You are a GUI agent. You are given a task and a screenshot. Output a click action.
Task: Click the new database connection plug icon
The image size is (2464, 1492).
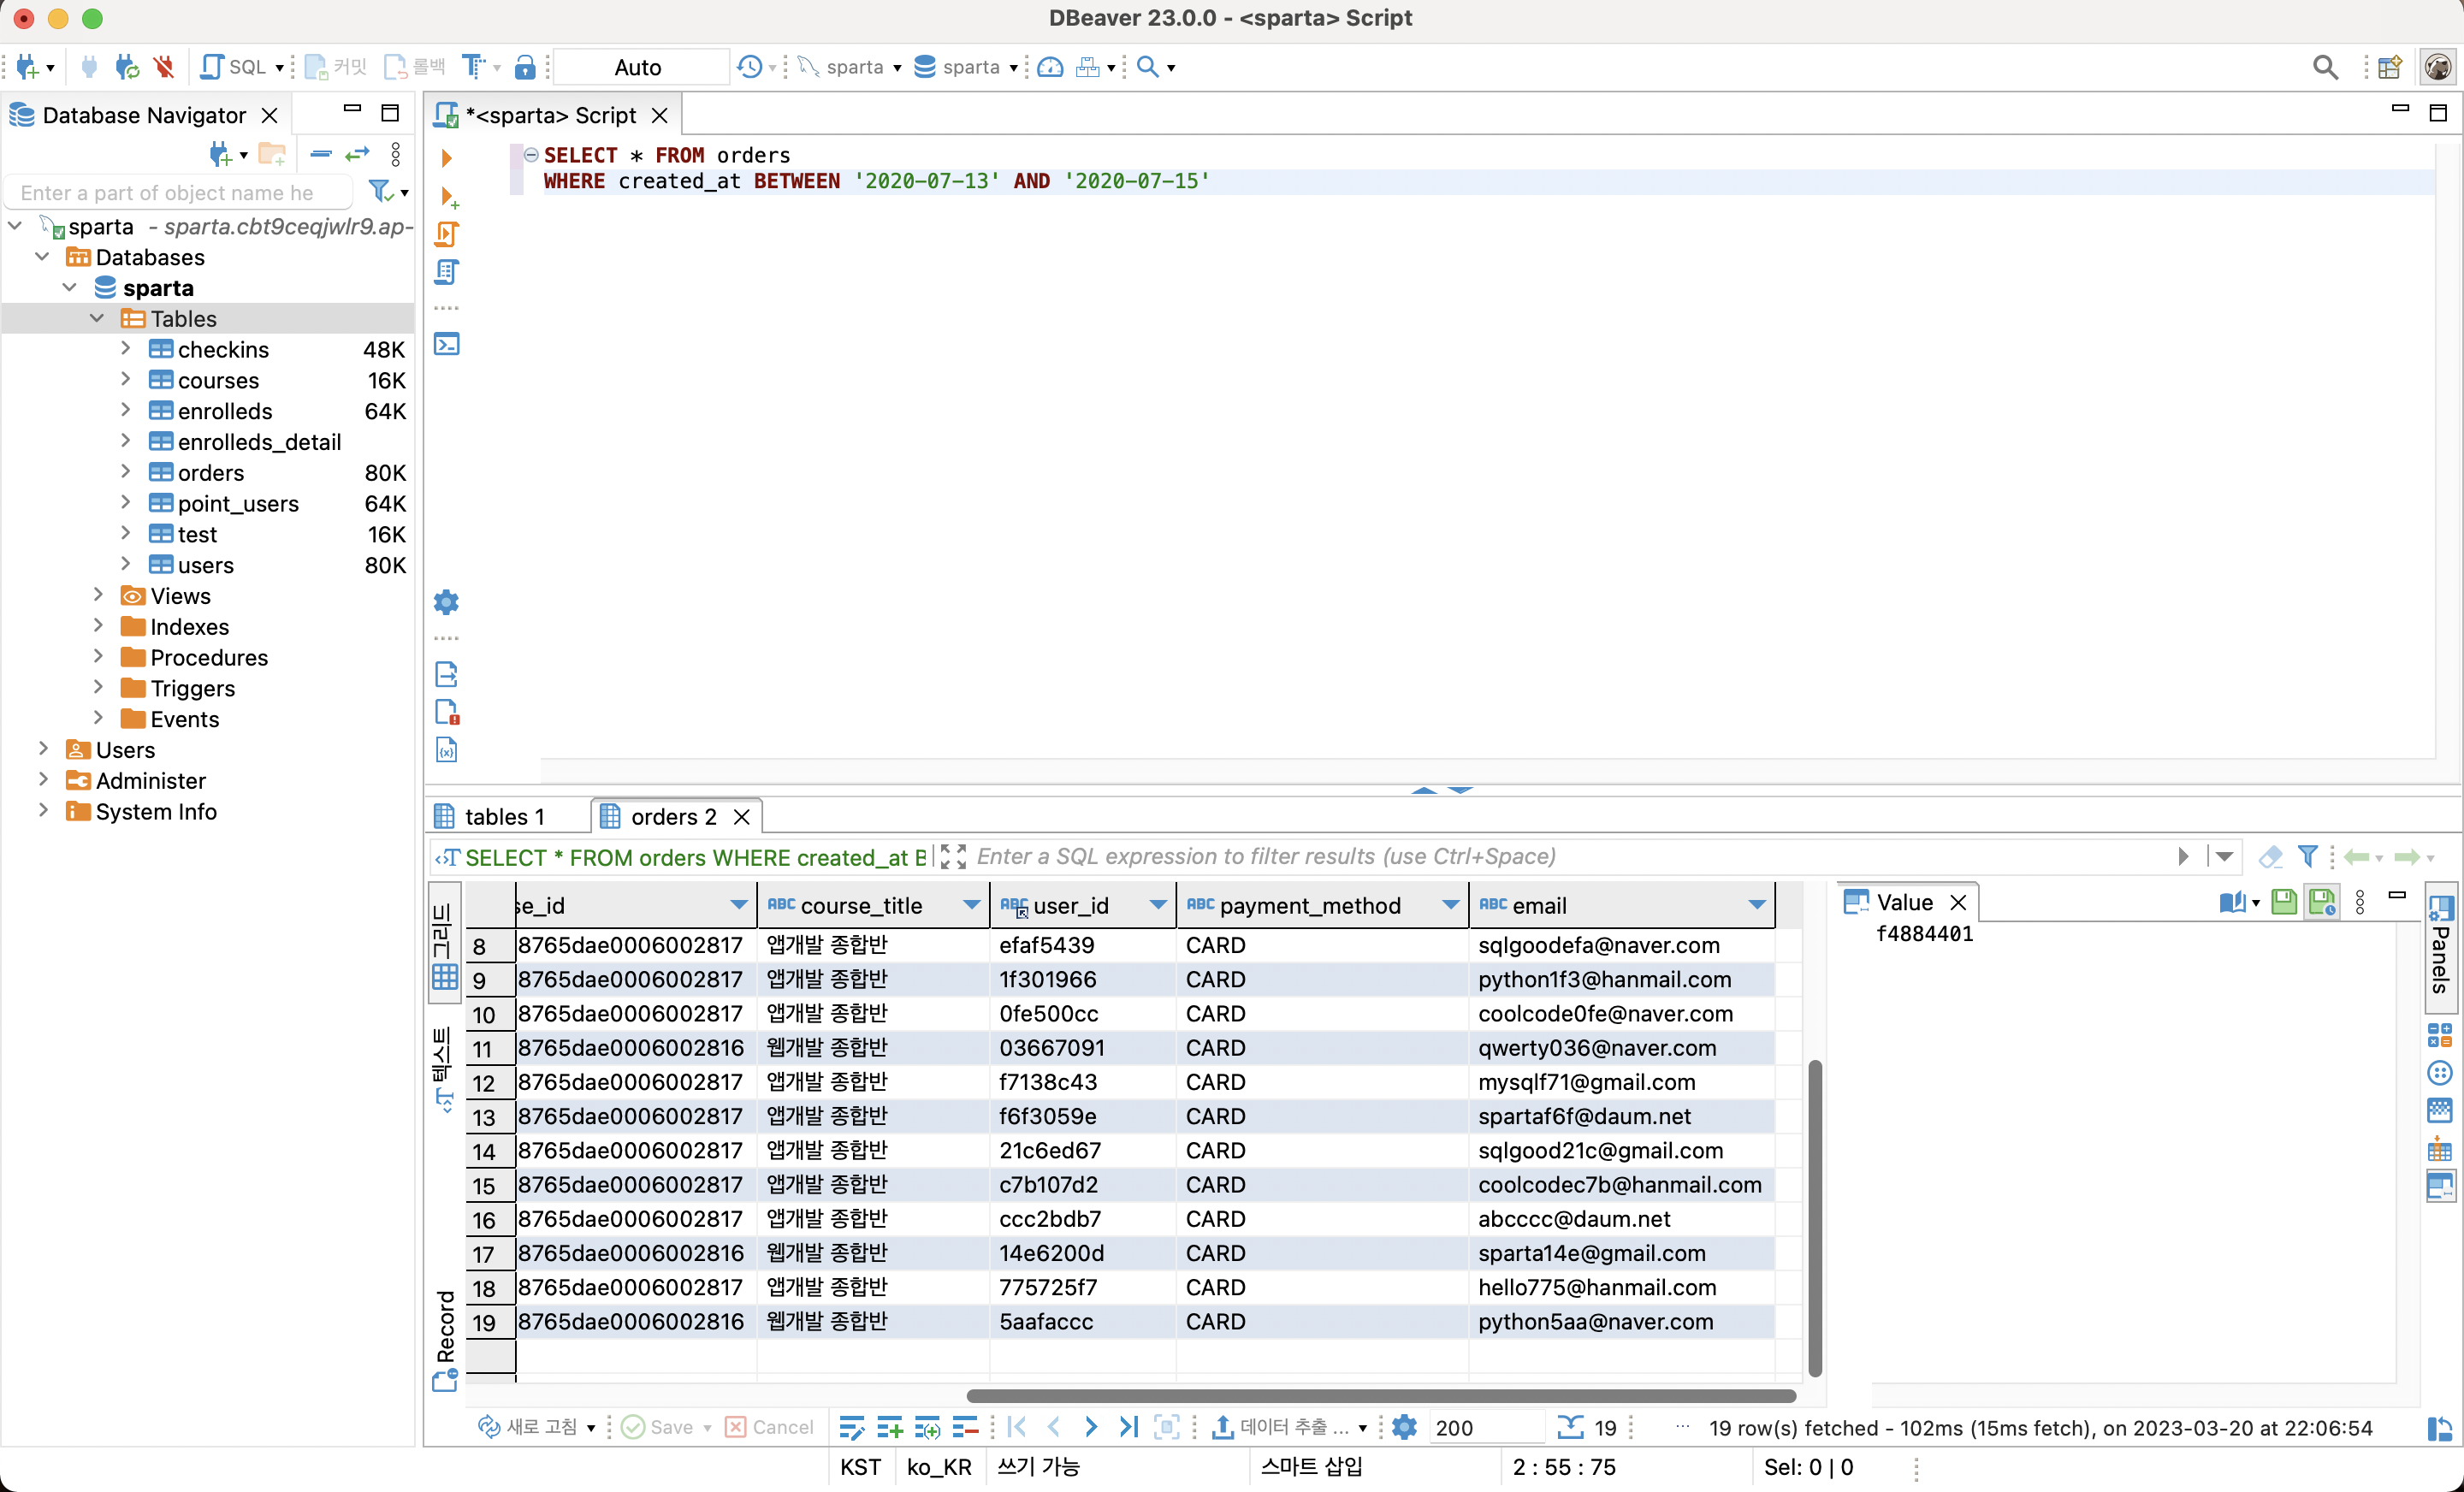(27, 67)
